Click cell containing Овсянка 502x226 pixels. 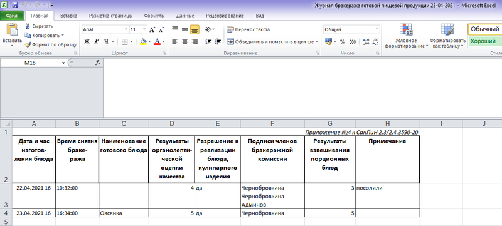click(x=124, y=213)
